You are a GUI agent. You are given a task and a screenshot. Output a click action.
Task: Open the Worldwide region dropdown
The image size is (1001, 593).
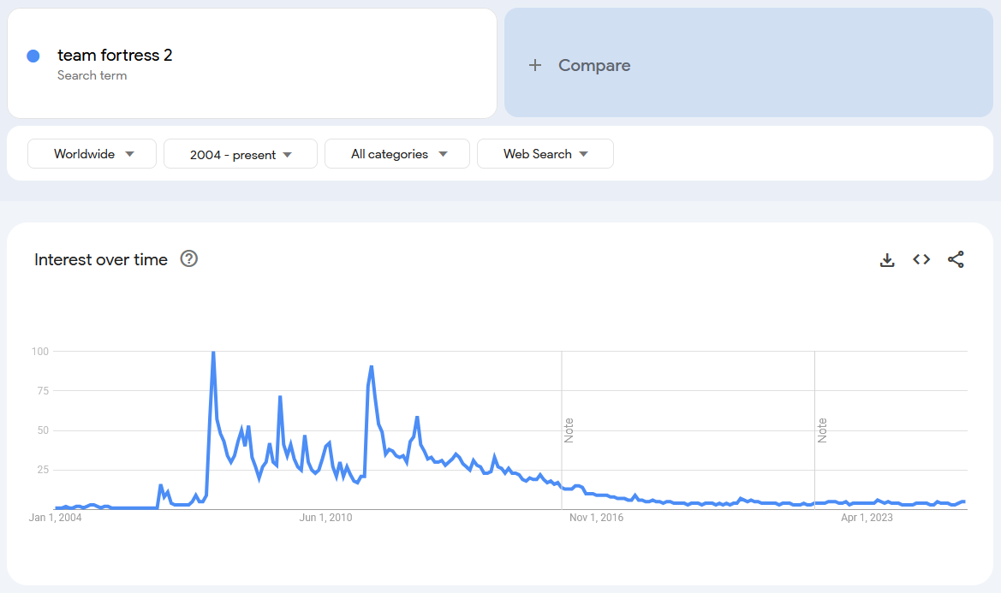[x=92, y=154]
